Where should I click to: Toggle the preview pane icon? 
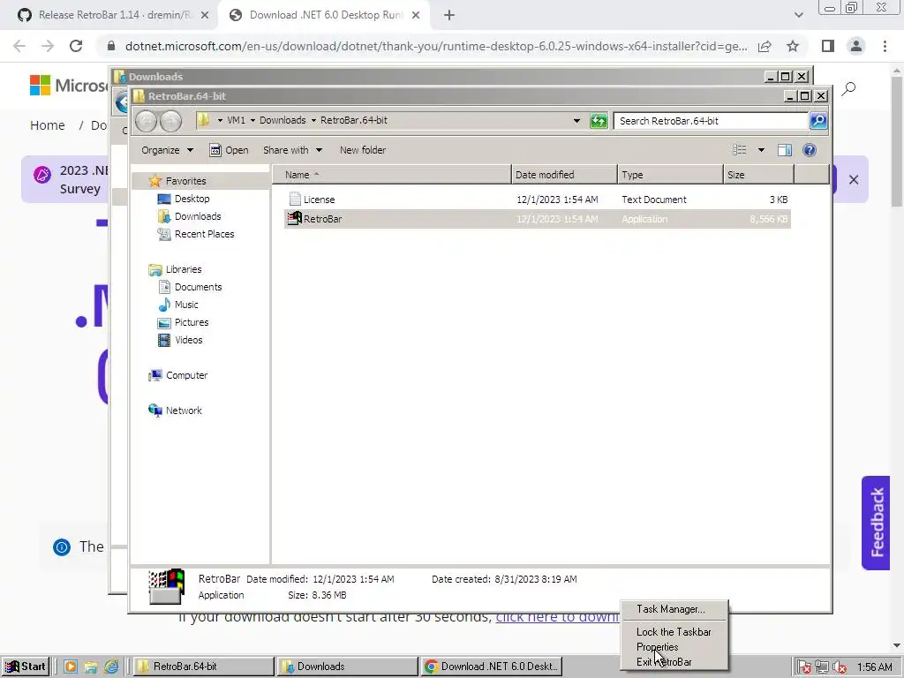[785, 150]
